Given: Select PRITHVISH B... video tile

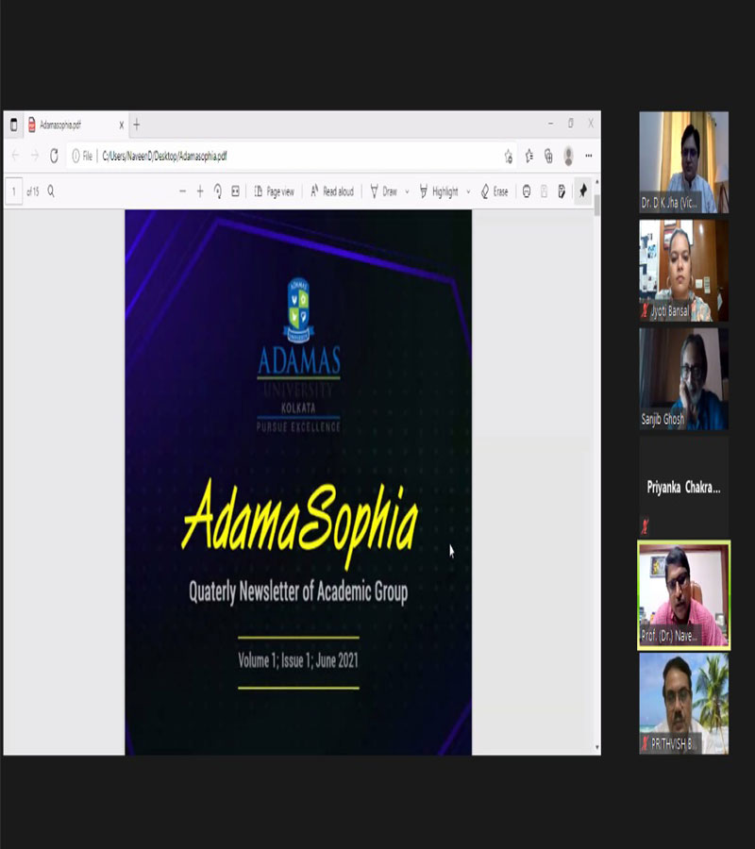Looking at the screenshot, I should click(x=684, y=704).
